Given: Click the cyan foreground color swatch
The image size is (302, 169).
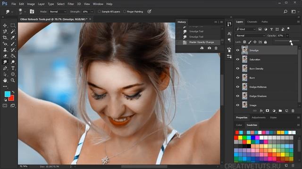Looking at the screenshot, I should (x=8, y=94).
